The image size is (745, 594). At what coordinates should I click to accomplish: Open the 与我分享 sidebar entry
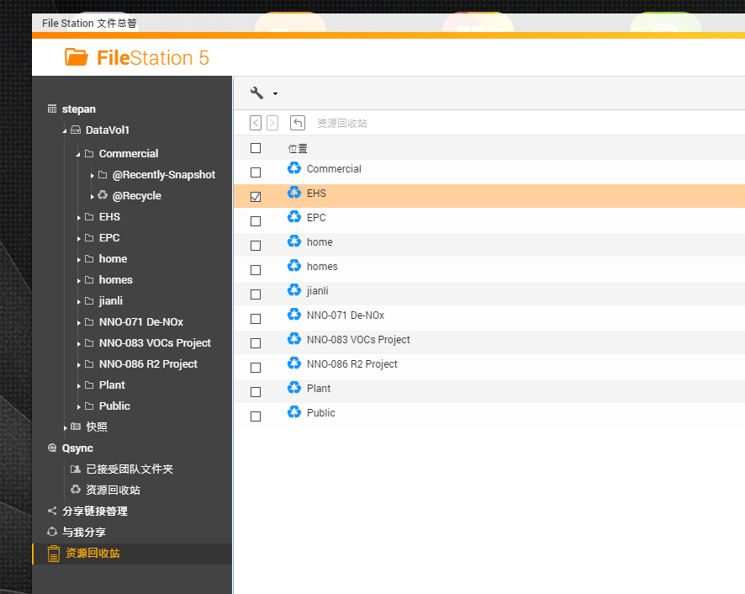tap(84, 532)
